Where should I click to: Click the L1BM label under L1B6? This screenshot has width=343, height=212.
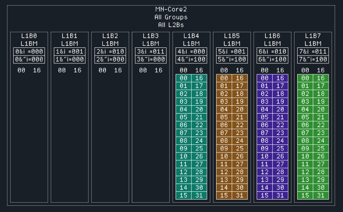coord(272,44)
